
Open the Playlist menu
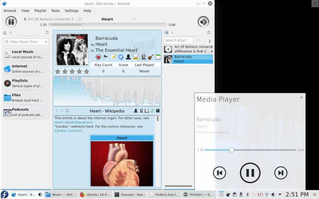(x=40, y=11)
